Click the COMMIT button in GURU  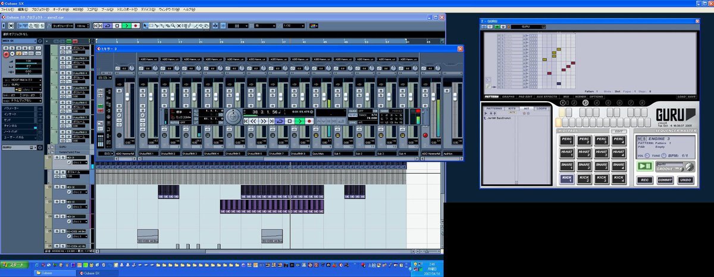(665, 180)
